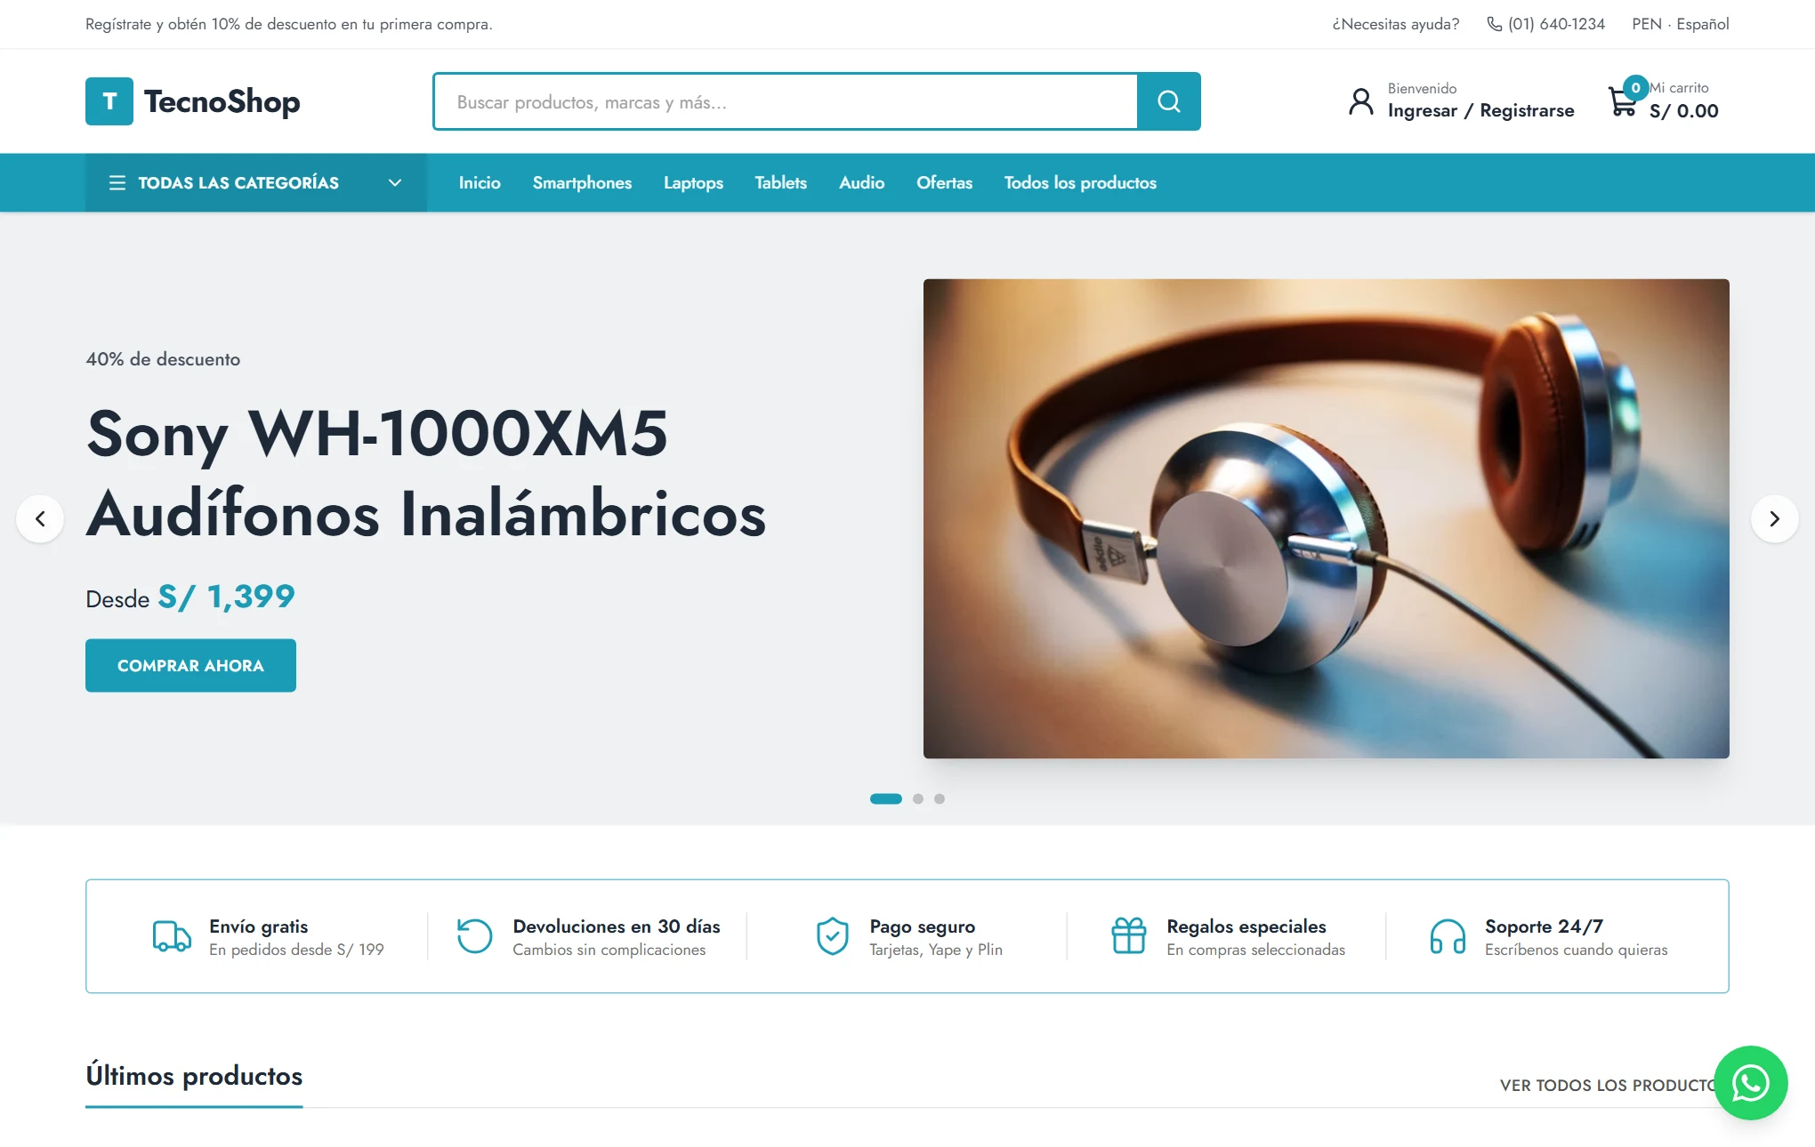The image size is (1815, 1147).
Task: Click the phone icon by (01) 640-1234
Action: pos(1494,24)
